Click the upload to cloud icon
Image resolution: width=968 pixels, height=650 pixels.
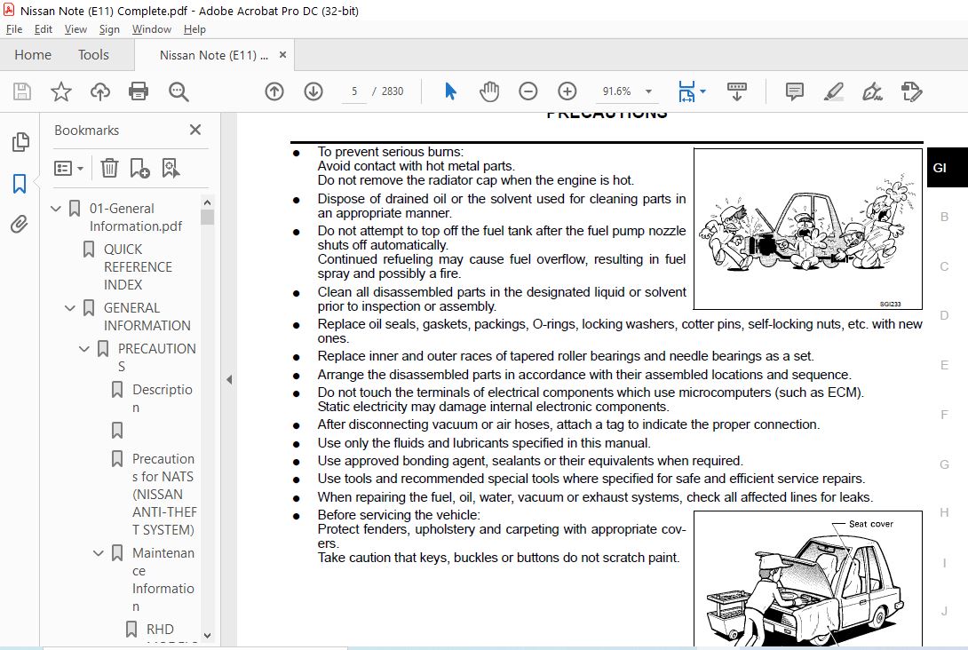pyautogui.click(x=100, y=92)
